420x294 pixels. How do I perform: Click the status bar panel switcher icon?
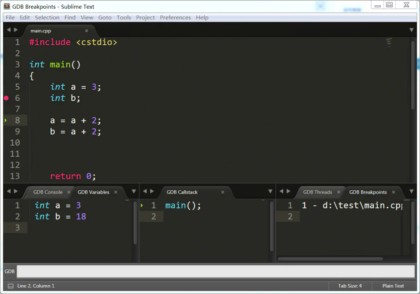pos(10,286)
